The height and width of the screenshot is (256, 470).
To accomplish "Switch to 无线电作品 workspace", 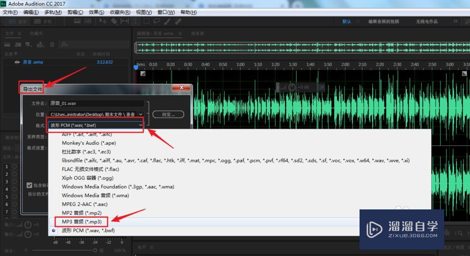I will pos(427,21).
